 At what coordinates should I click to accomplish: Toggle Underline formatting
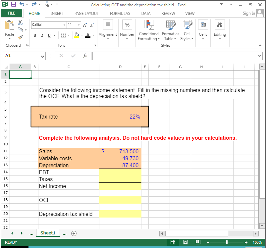(x=49, y=35)
